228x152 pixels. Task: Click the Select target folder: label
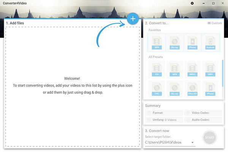pos(158,136)
